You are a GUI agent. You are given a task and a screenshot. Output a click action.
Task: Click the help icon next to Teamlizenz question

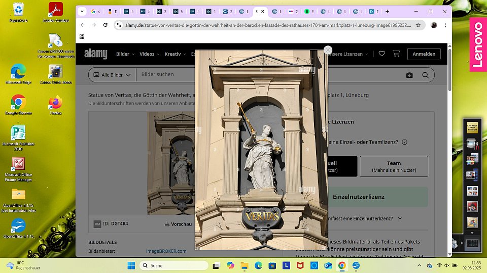(404, 142)
